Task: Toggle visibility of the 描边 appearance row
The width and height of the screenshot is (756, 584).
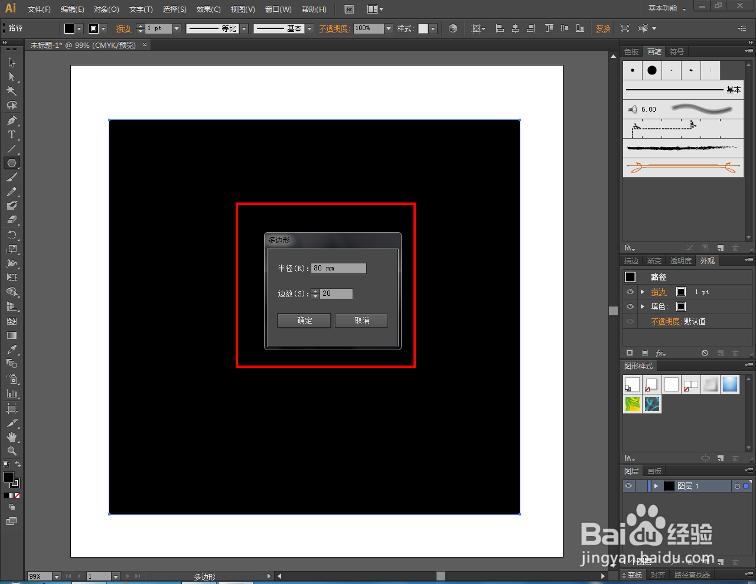Action: [630, 292]
